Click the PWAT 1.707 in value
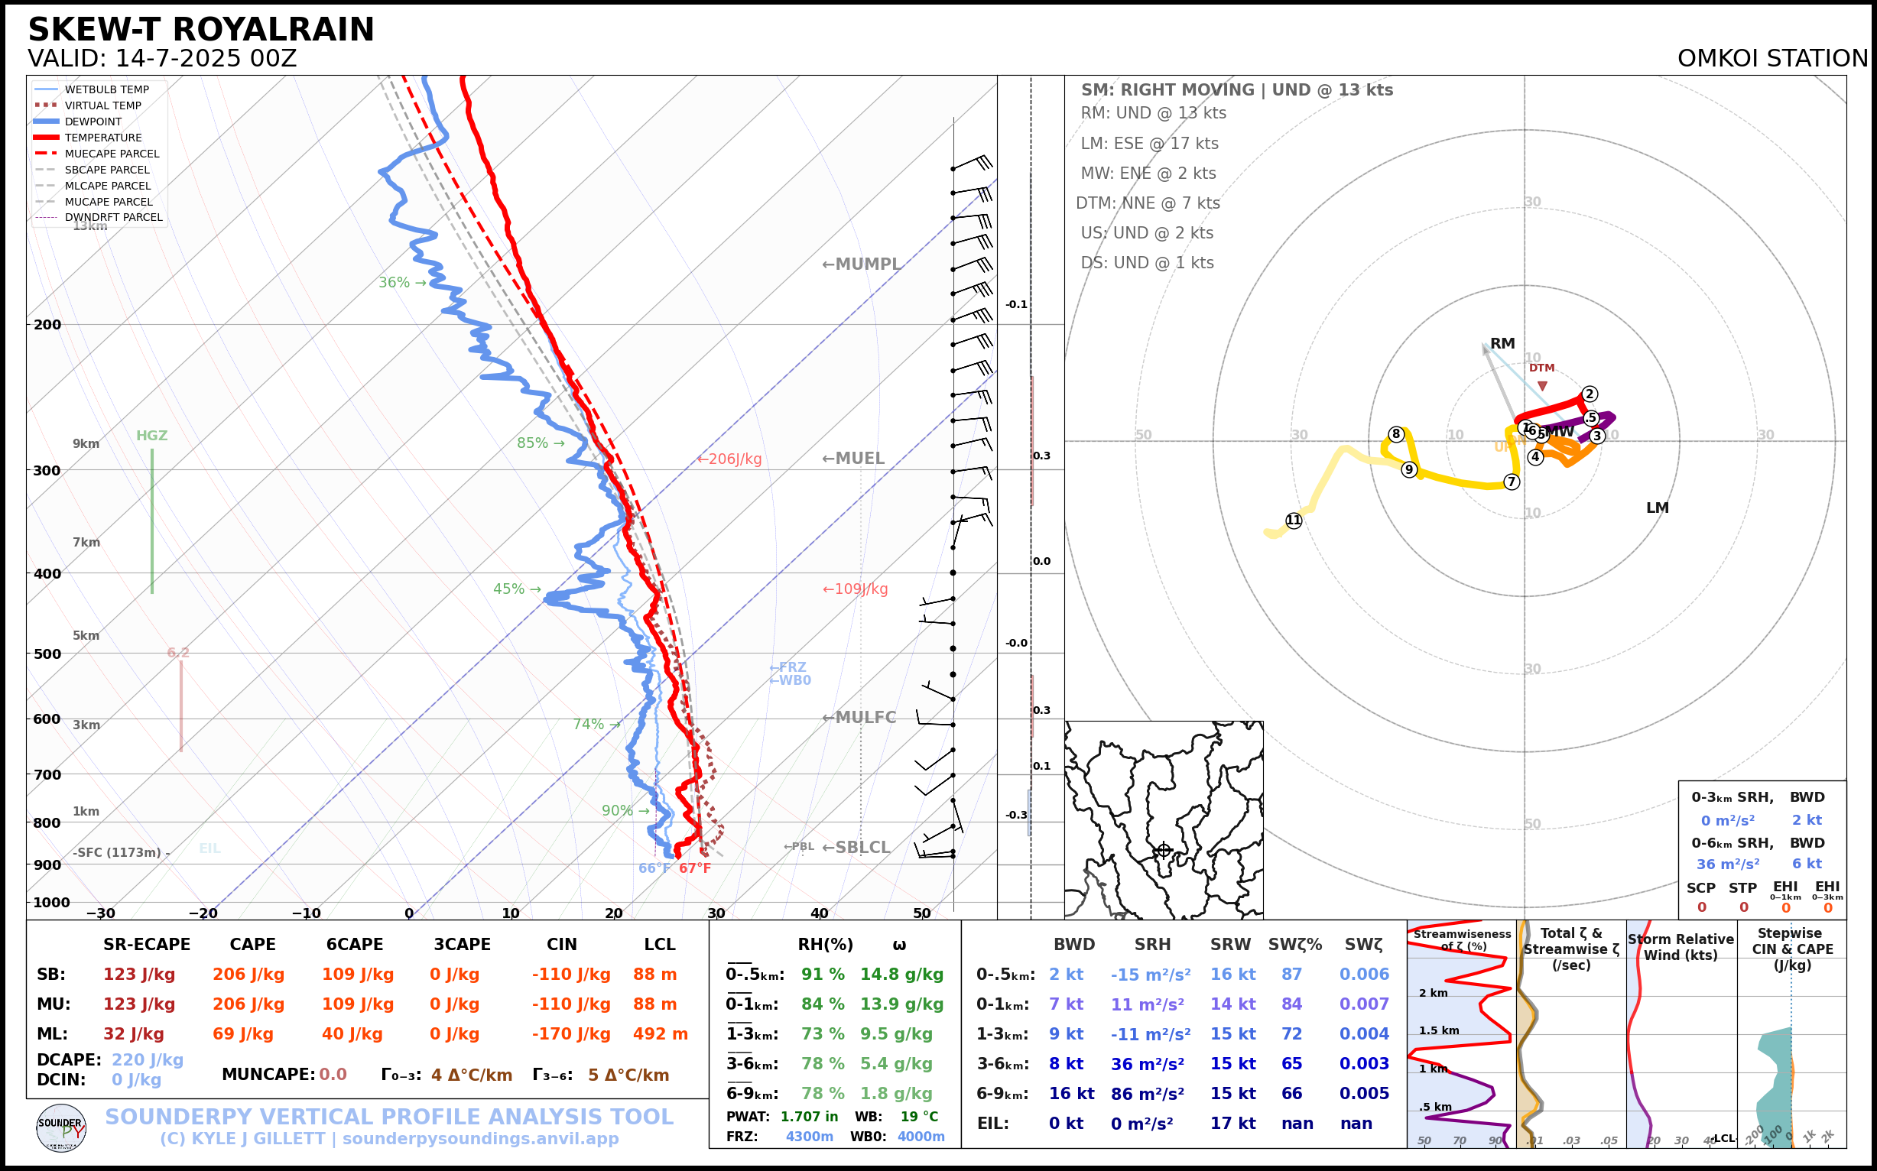The width and height of the screenshot is (1877, 1171). 809,1117
